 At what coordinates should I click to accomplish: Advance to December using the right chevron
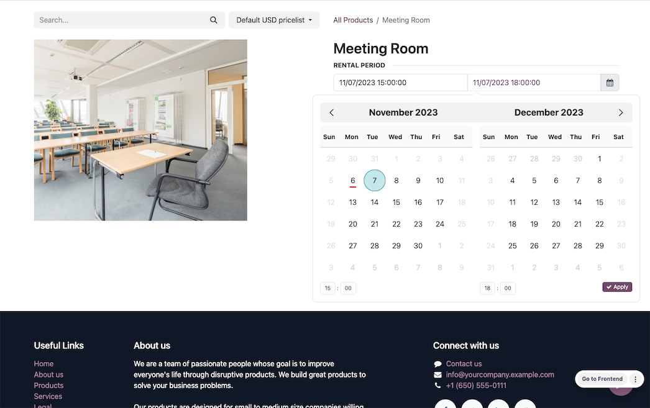pos(621,112)
